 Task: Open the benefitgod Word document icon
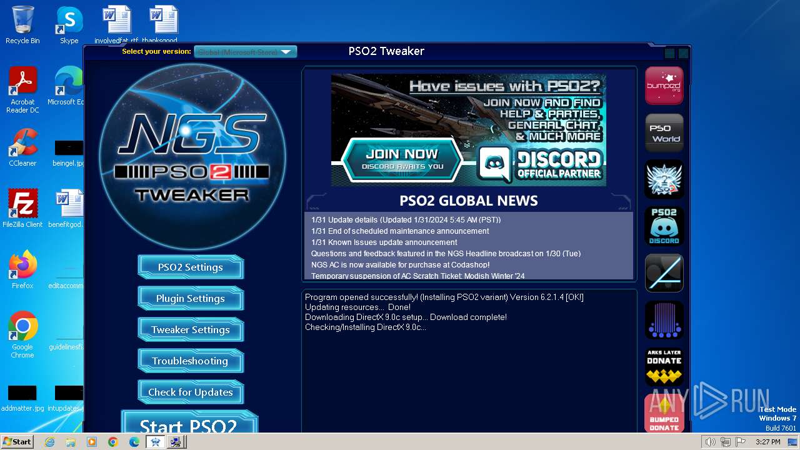pyautogui.click(x=69, y=208)
